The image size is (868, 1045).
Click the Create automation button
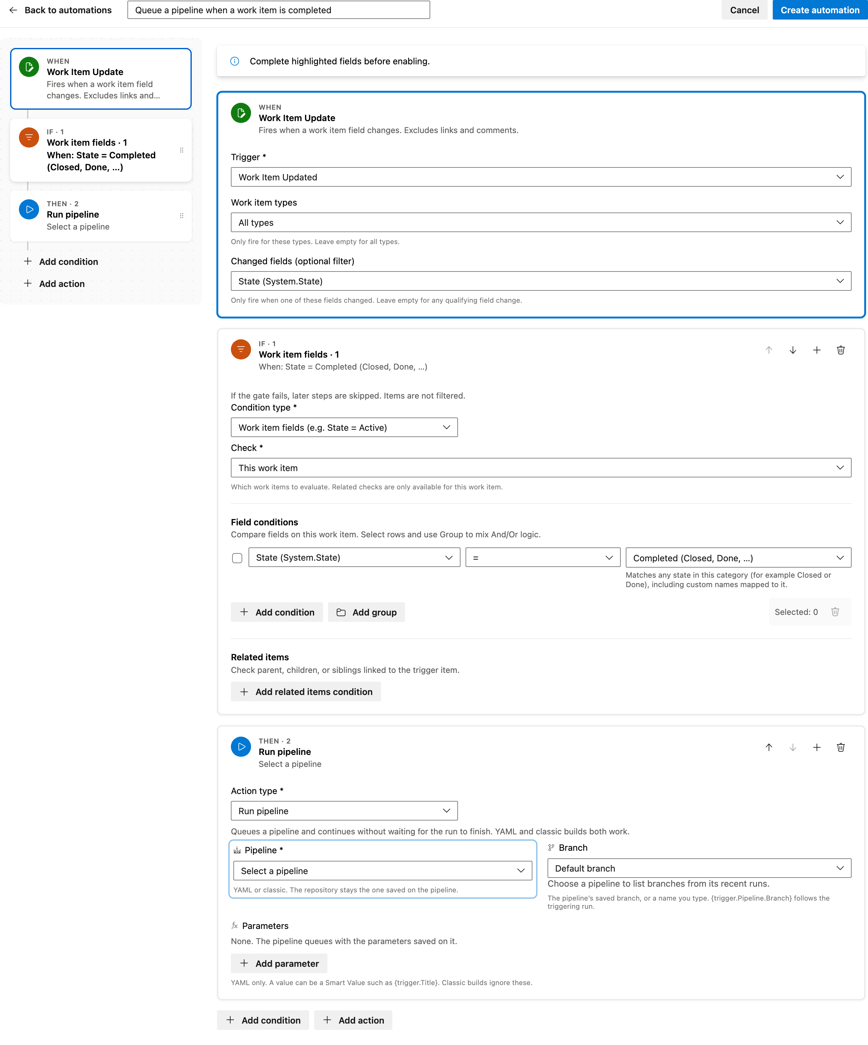coord(820,10)
